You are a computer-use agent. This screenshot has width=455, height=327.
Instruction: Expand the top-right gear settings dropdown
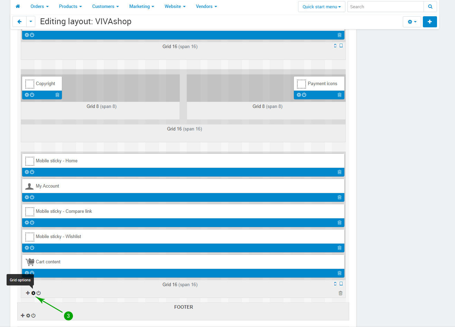pyautogui.click(x=412, y=22)
